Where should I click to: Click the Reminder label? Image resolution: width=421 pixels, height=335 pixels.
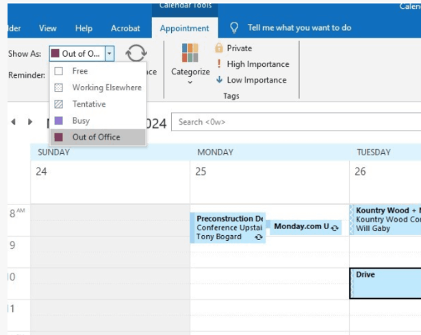click(x=27, y=75)
